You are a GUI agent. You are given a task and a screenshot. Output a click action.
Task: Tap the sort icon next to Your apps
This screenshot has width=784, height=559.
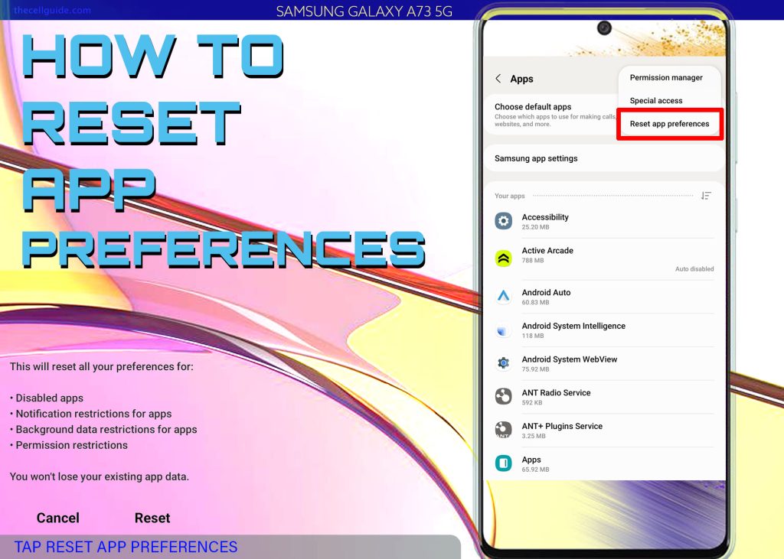706,196
